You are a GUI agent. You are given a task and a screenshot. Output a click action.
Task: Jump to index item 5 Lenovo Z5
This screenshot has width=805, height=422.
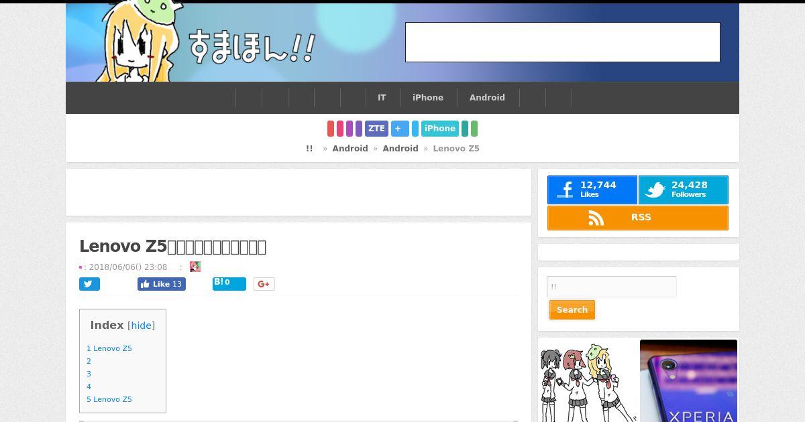click(x=109, y=399)
